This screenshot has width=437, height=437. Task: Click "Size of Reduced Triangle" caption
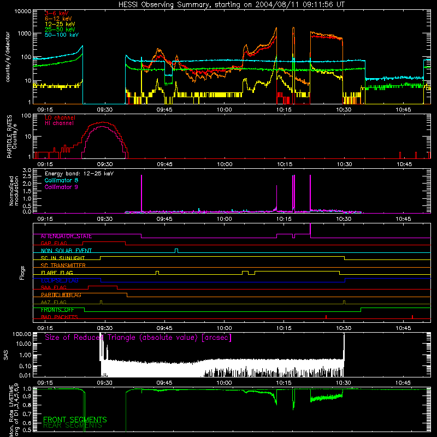[x=138, y=338]
